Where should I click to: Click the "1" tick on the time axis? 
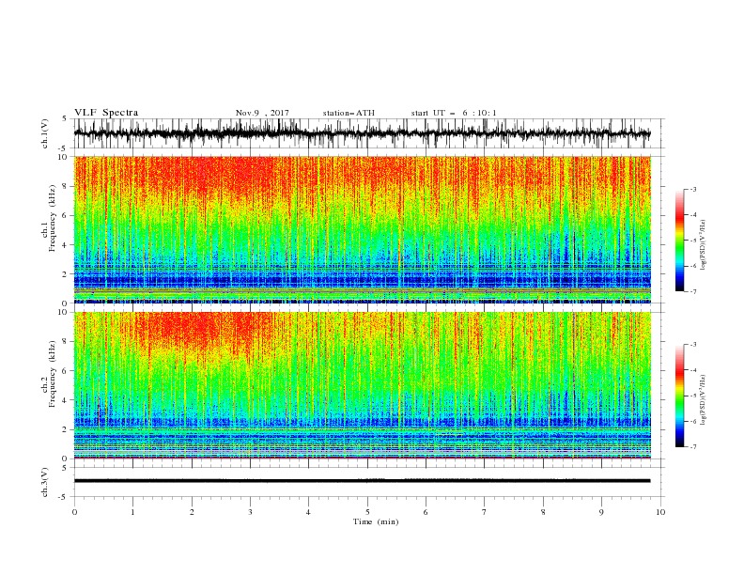coord(132,512)
